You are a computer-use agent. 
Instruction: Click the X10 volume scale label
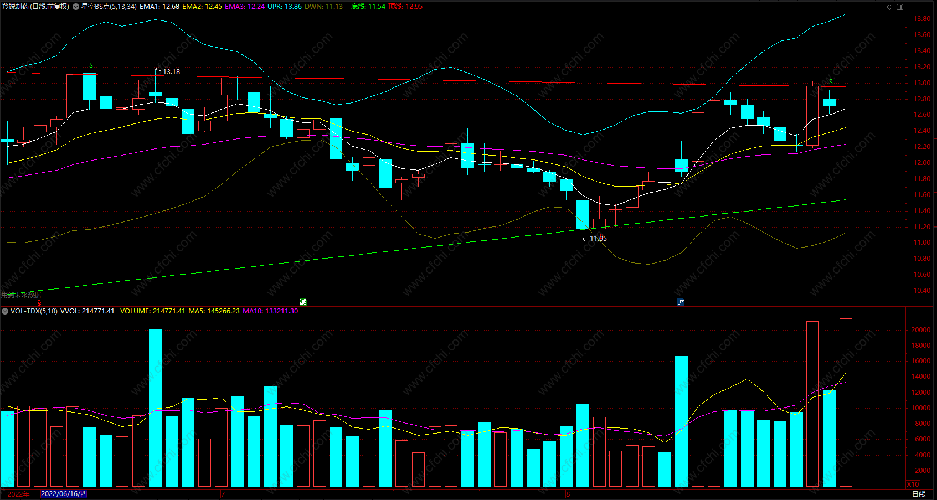click(x=913, y=484)
